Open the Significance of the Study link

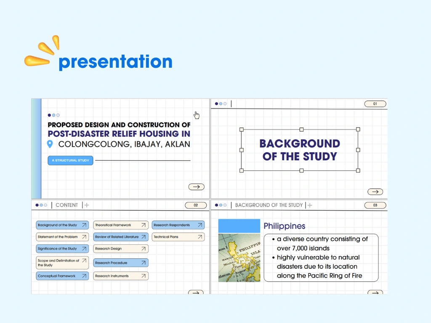pyautogui.click(x=62, y=249)
